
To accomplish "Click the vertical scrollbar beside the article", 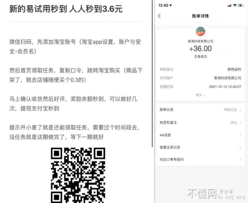I will [x=152, y=73].
